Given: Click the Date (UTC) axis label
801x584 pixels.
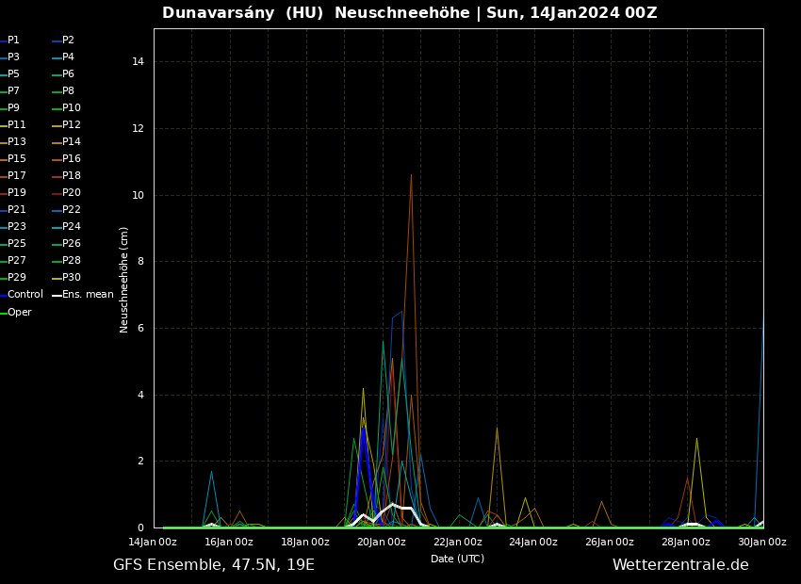Looking at the screenshot, I should coord(457,559).
